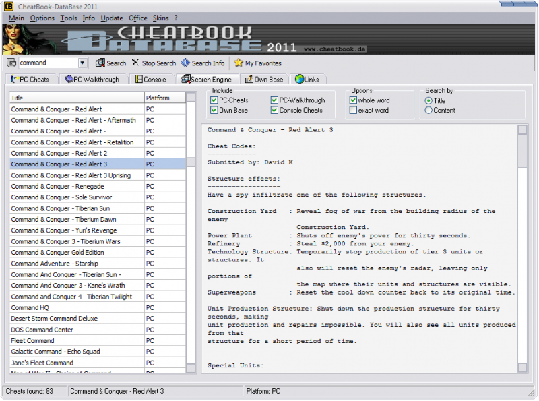
Task: Select 'Command & Conquer - Red Alert' row
Action: pos(98,109)
